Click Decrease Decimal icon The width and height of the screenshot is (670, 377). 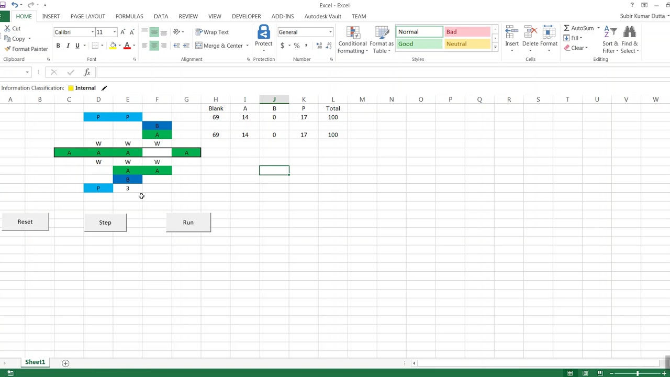[329, 46]
